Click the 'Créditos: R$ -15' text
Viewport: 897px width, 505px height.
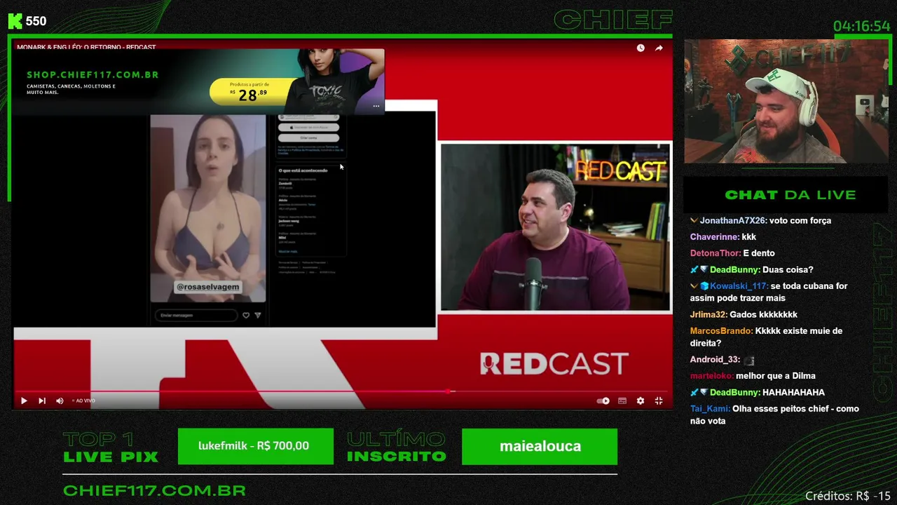(x=848, y=496)
